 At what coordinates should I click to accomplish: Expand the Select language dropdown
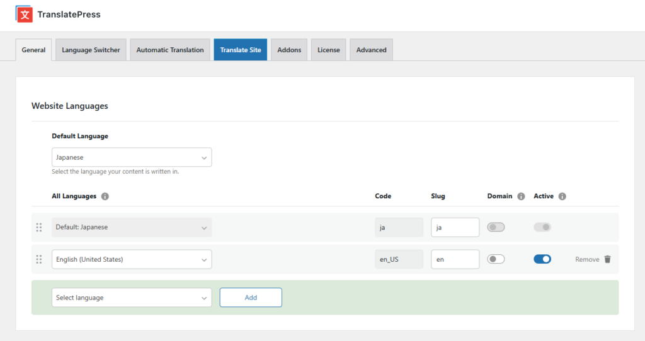132,298
